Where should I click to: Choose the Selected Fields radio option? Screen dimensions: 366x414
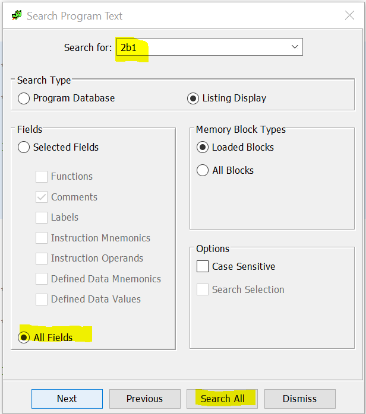point(24,147)
